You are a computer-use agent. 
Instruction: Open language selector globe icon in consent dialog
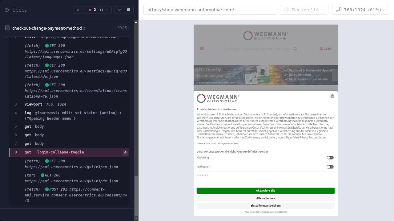[x=332, y=96]
